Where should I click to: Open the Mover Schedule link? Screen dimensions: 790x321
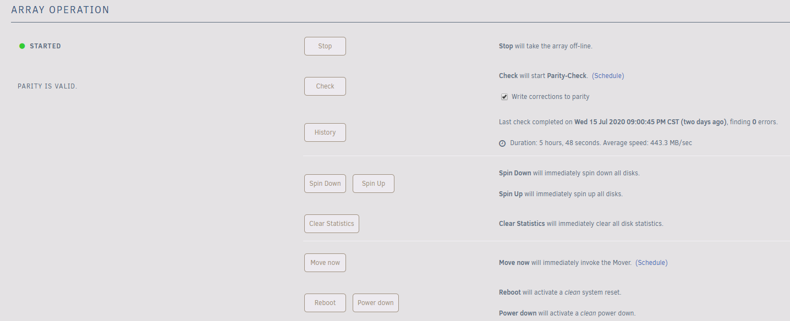point(651,263)
